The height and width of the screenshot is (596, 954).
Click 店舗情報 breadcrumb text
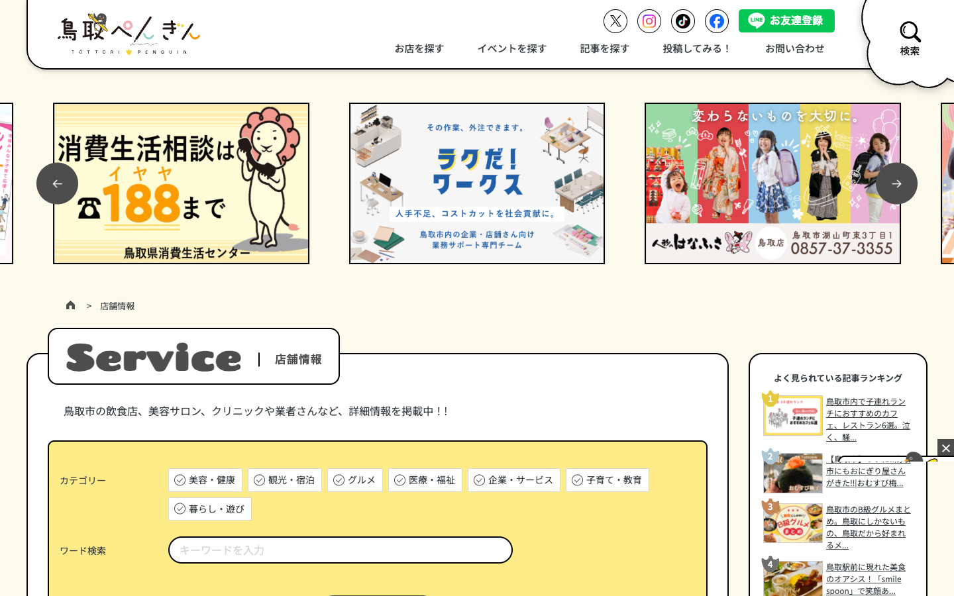pyautogui.click(x=117, y=306)
